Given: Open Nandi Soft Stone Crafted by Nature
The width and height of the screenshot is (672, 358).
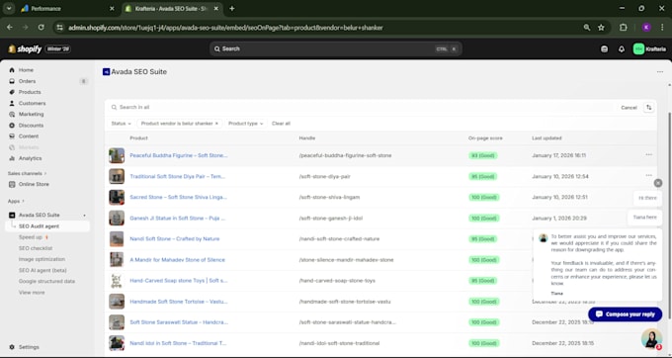Looking at the screenshot, I should coord(175,238).
